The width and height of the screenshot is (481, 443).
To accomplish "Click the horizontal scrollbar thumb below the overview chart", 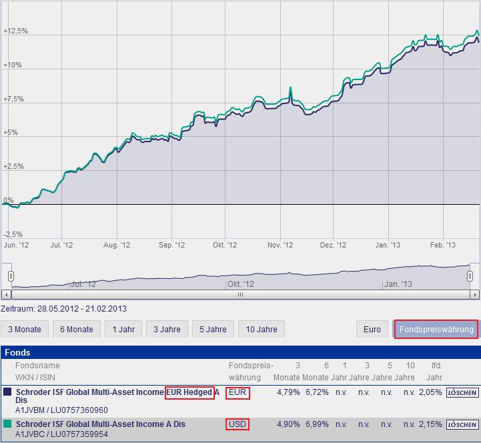I will click(240, 294).
